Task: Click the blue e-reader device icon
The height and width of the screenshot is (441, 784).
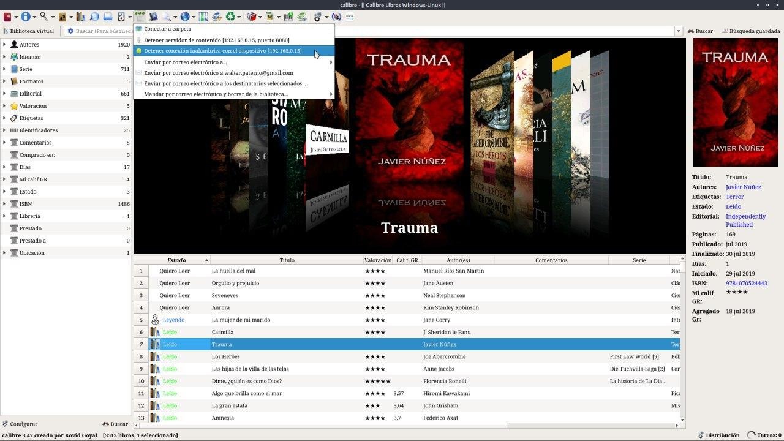Action: [x=108, y=17]
